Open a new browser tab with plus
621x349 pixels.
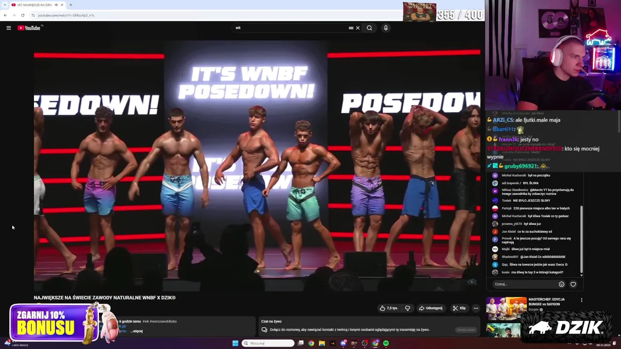click(71, 5)
